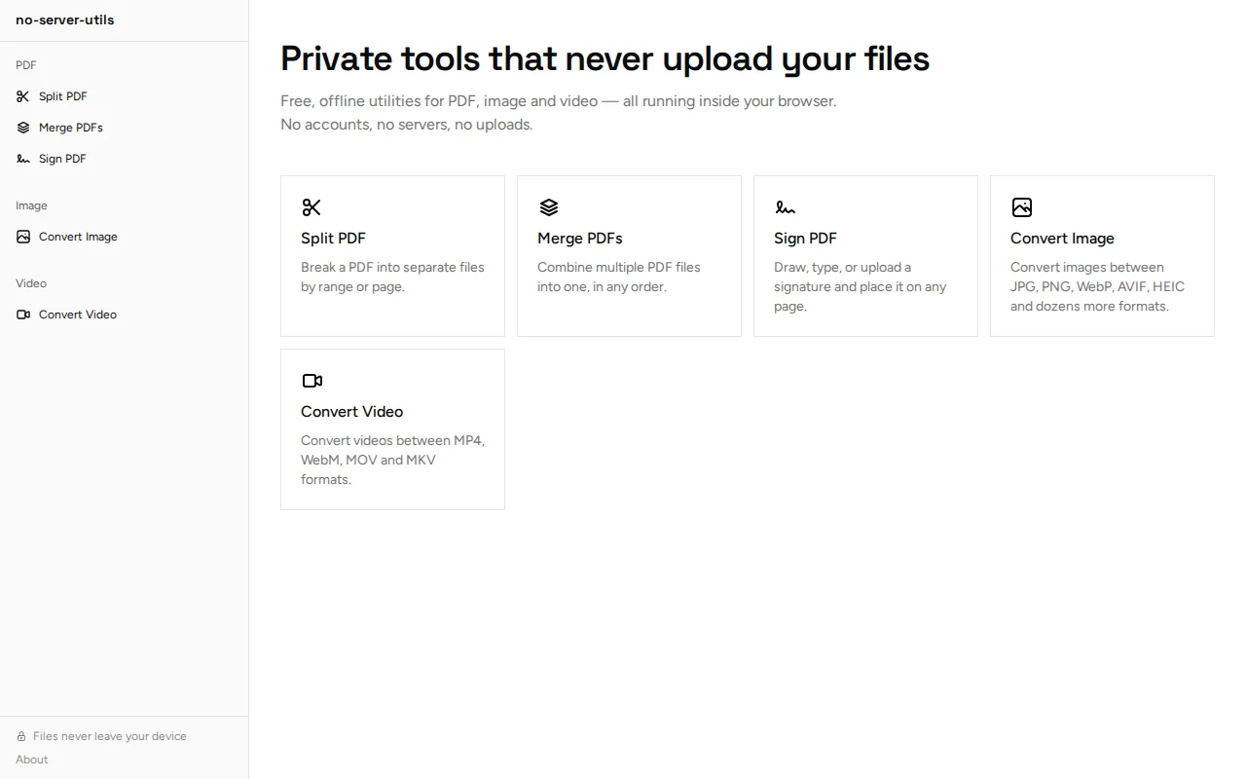Click the lock icon next to Files never leave your device

coord(21,737)
